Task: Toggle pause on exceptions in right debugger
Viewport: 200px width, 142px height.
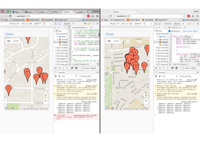Action: (176, 68)
